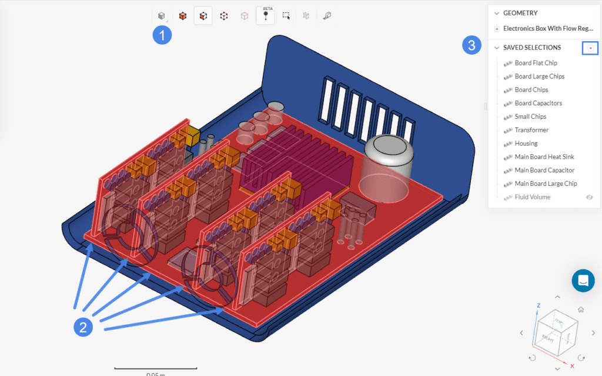
Task: Open the measure tool in the toolbar
Action: 326,15
